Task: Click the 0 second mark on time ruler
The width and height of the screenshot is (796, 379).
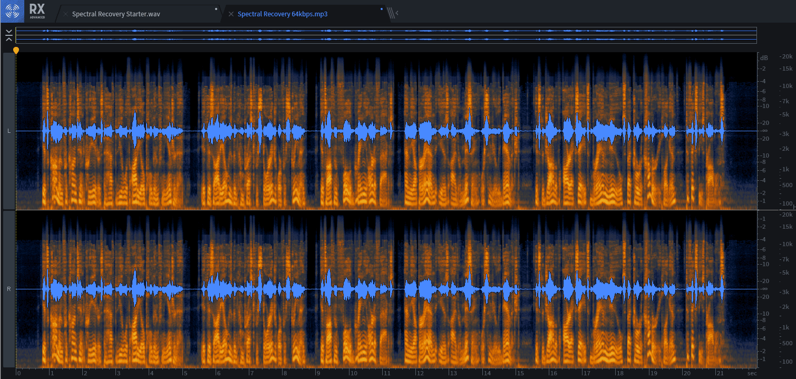Action: (19, 373)
